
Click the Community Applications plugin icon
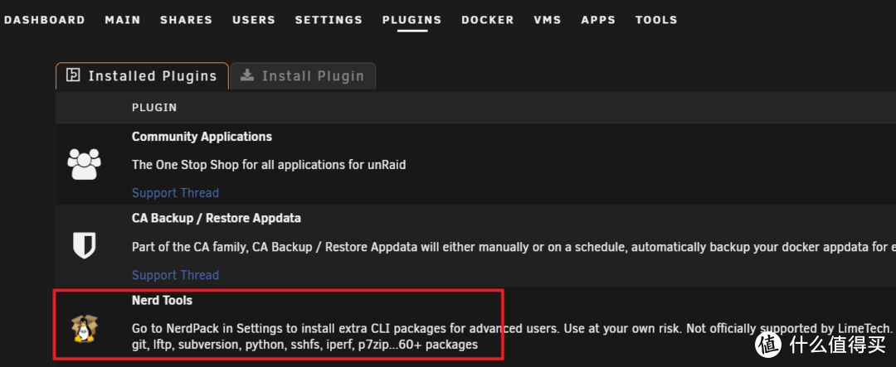(83, 163)
